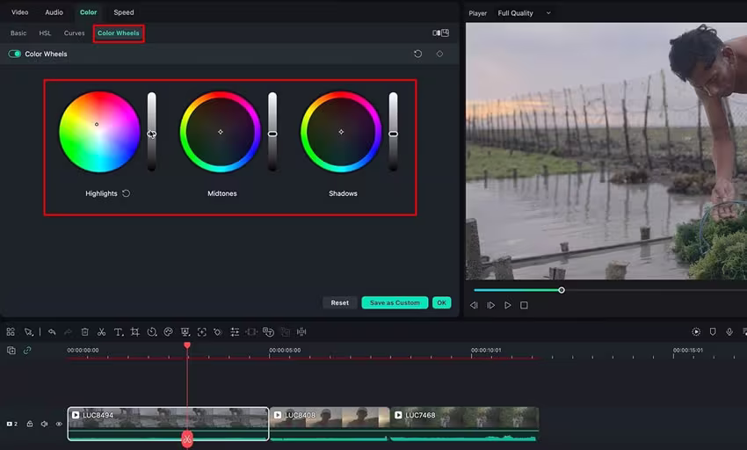This screenshot has height=450, width=747.
Task: Add keyframe via diamond toolbar icon
Action: point(218,331)
